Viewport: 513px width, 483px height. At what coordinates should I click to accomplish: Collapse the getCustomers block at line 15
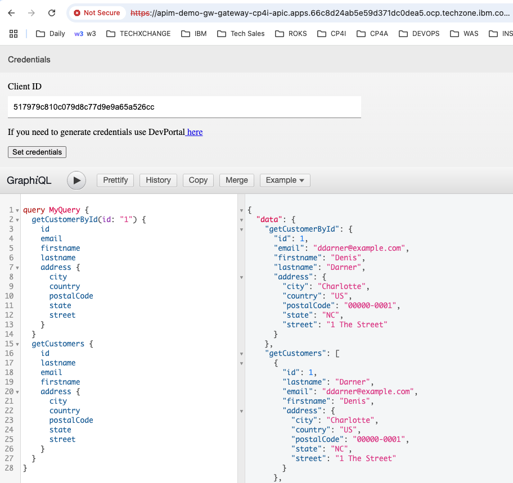pyautogui.click(x=17, y=344)
